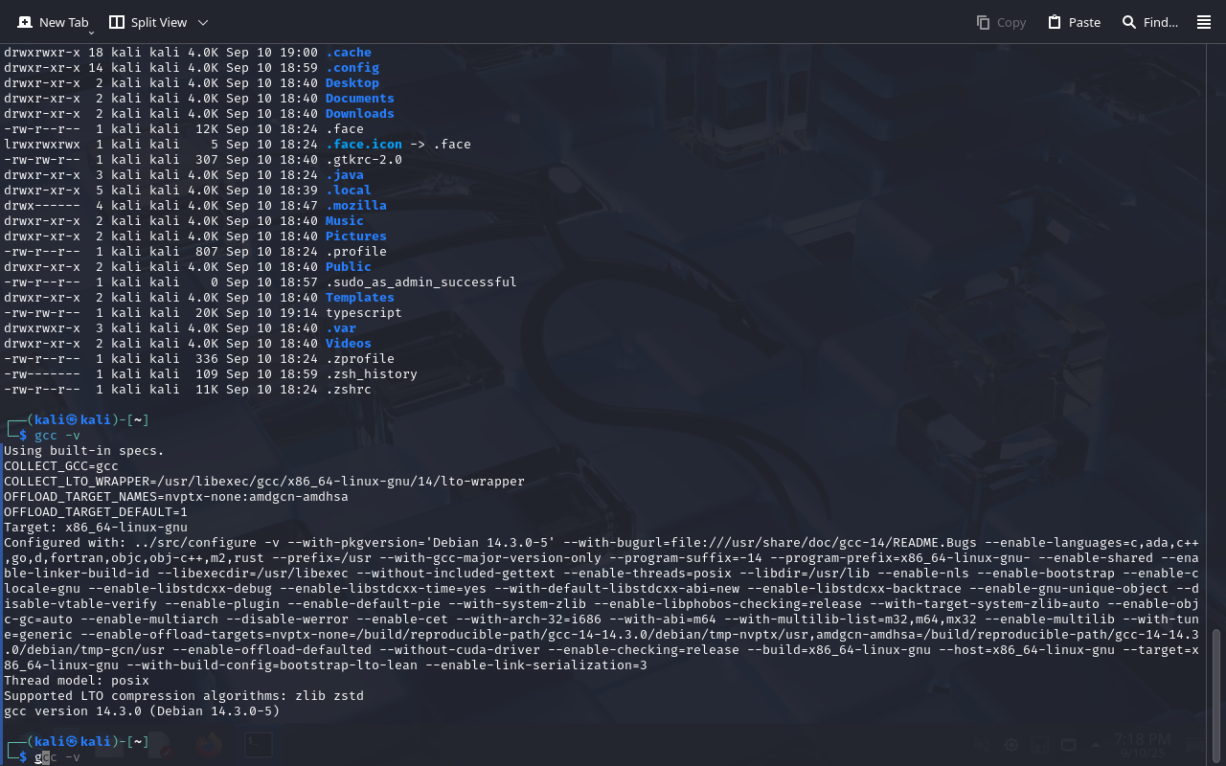Click the current prompt input with cursor
The height and width of the screenshot is (766, 1226).
[x=57, y=757]
